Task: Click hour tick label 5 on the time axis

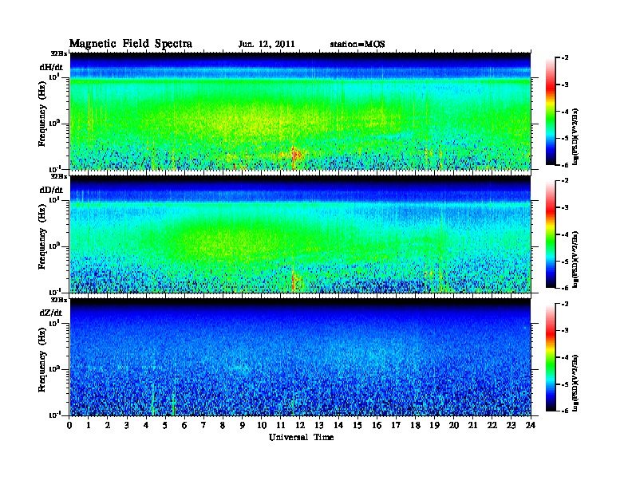Action: [x=165, y=426]
